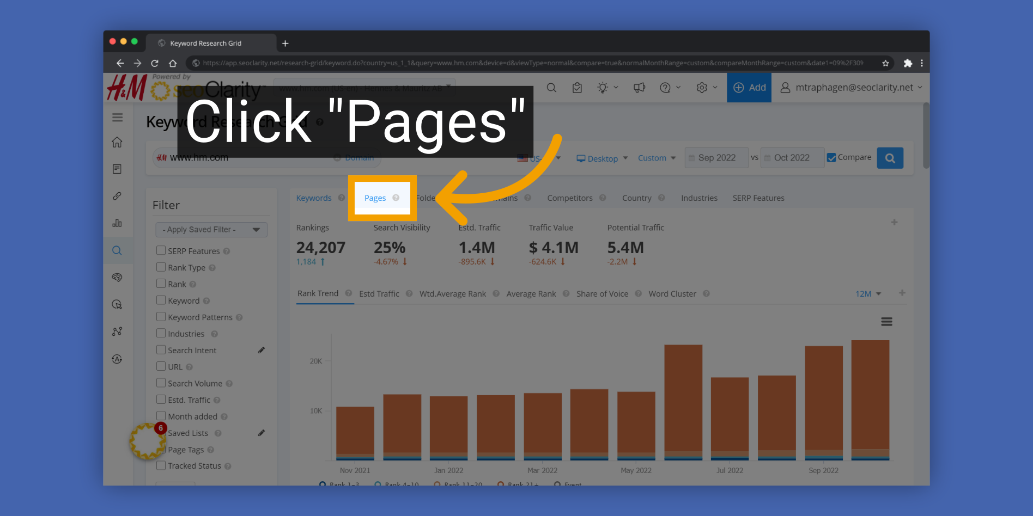This screenshot has height=516, width=1033.
Task: Open the new tab plus button
Action: [285, 44]
